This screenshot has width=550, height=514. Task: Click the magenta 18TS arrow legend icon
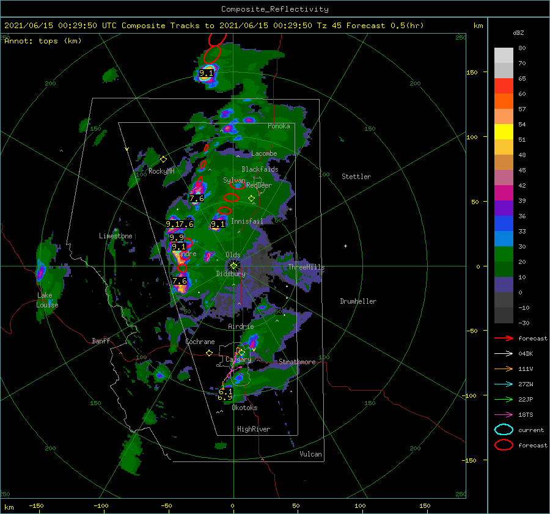click(504, 415)
